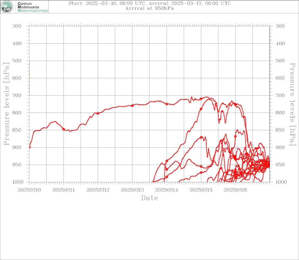Screen dimensions: 299x260
Task: Select the 20250315 date label
Action: (201, 190)
